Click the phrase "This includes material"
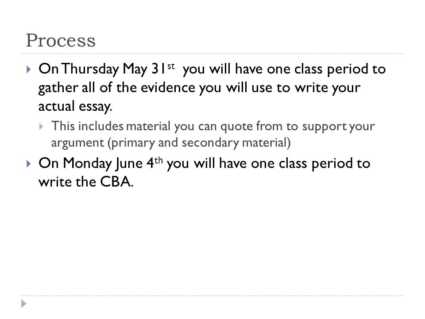The width and height of the screenshot is (425, 319). tap(111, 126)
